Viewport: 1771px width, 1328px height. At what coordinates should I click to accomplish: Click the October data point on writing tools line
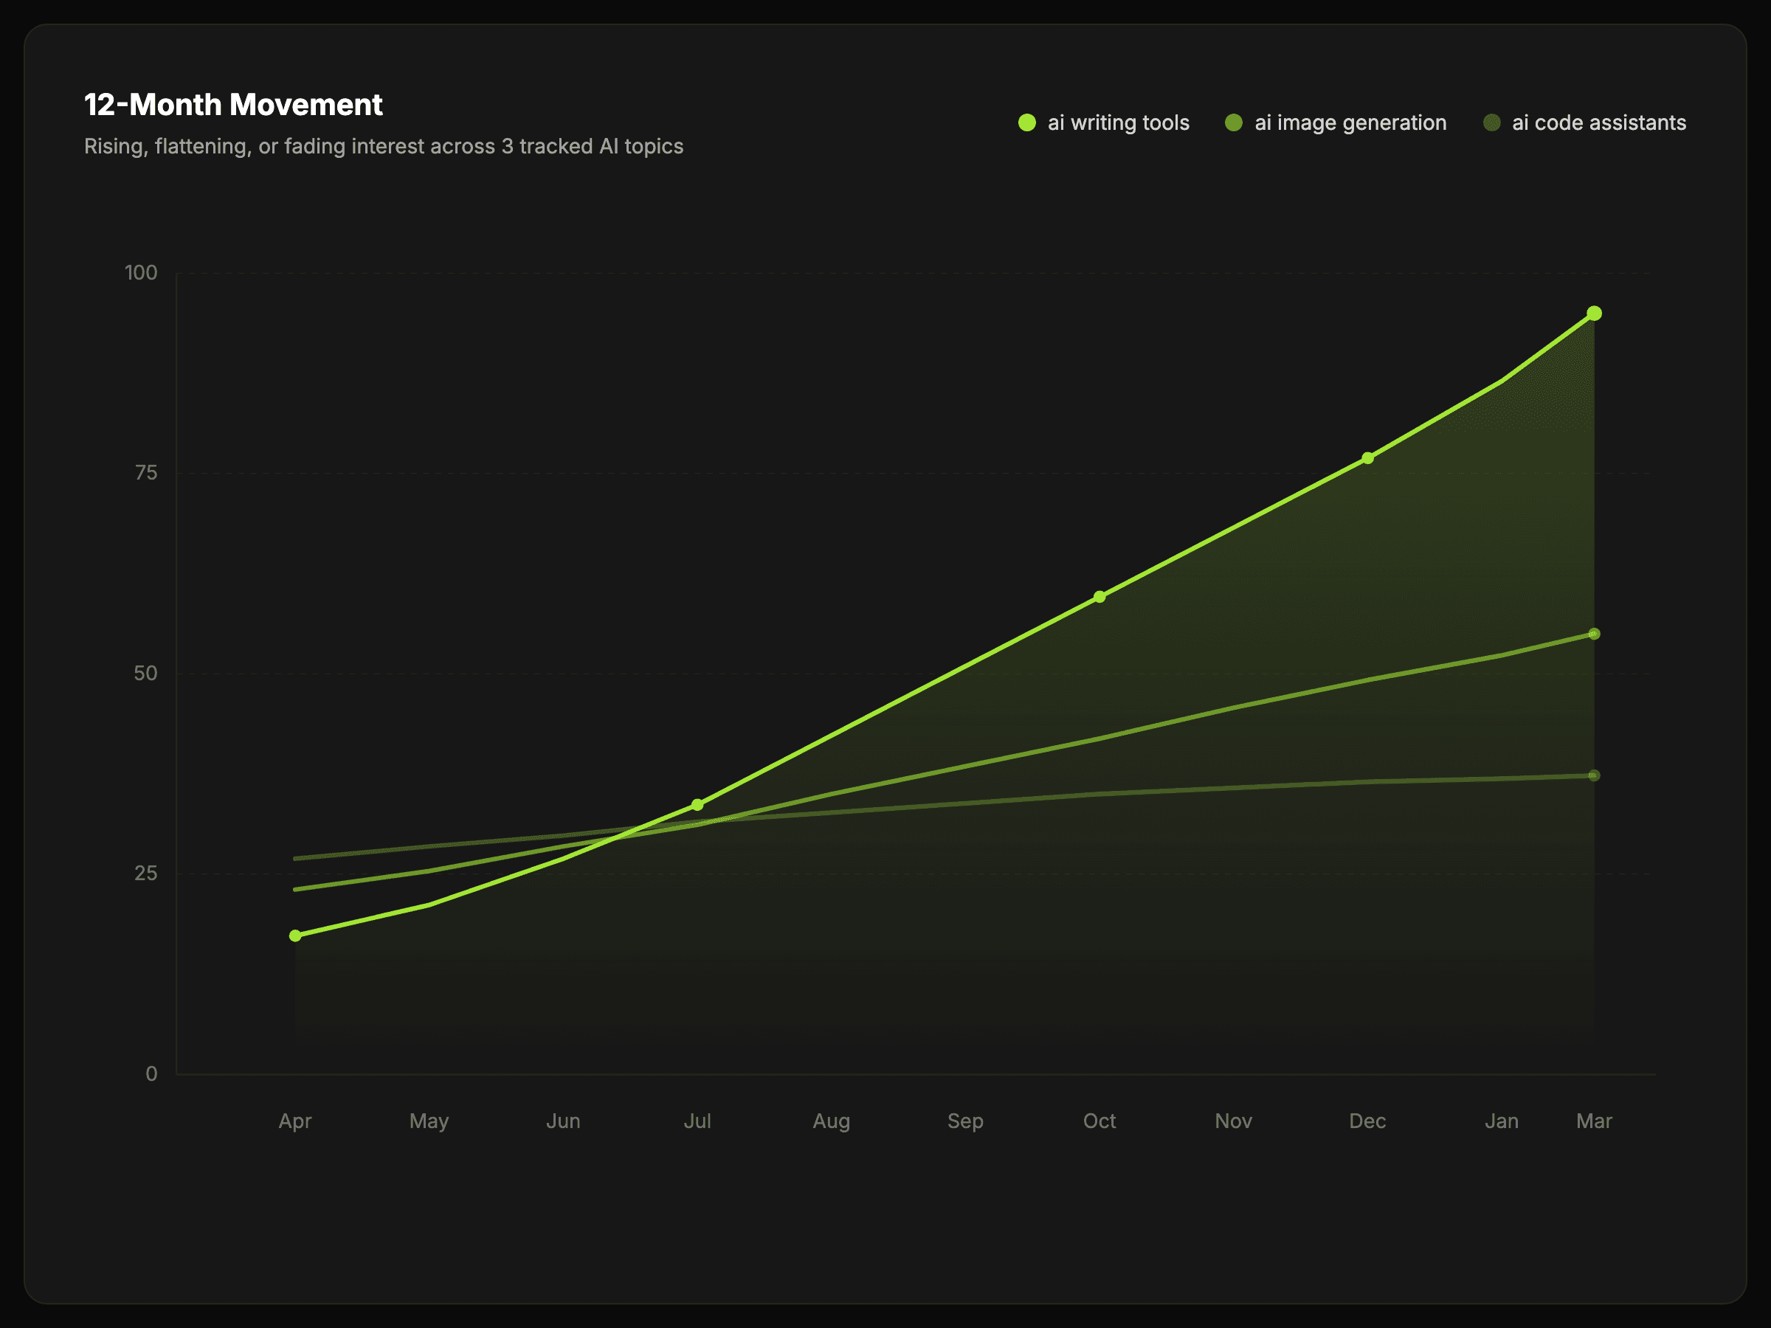click(x=1099, y=596)
